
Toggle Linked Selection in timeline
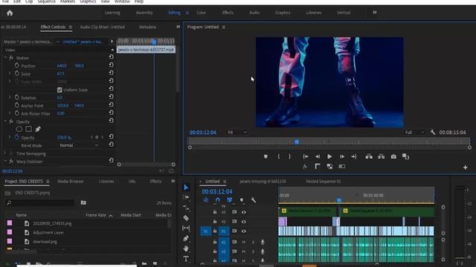point(230,200)
